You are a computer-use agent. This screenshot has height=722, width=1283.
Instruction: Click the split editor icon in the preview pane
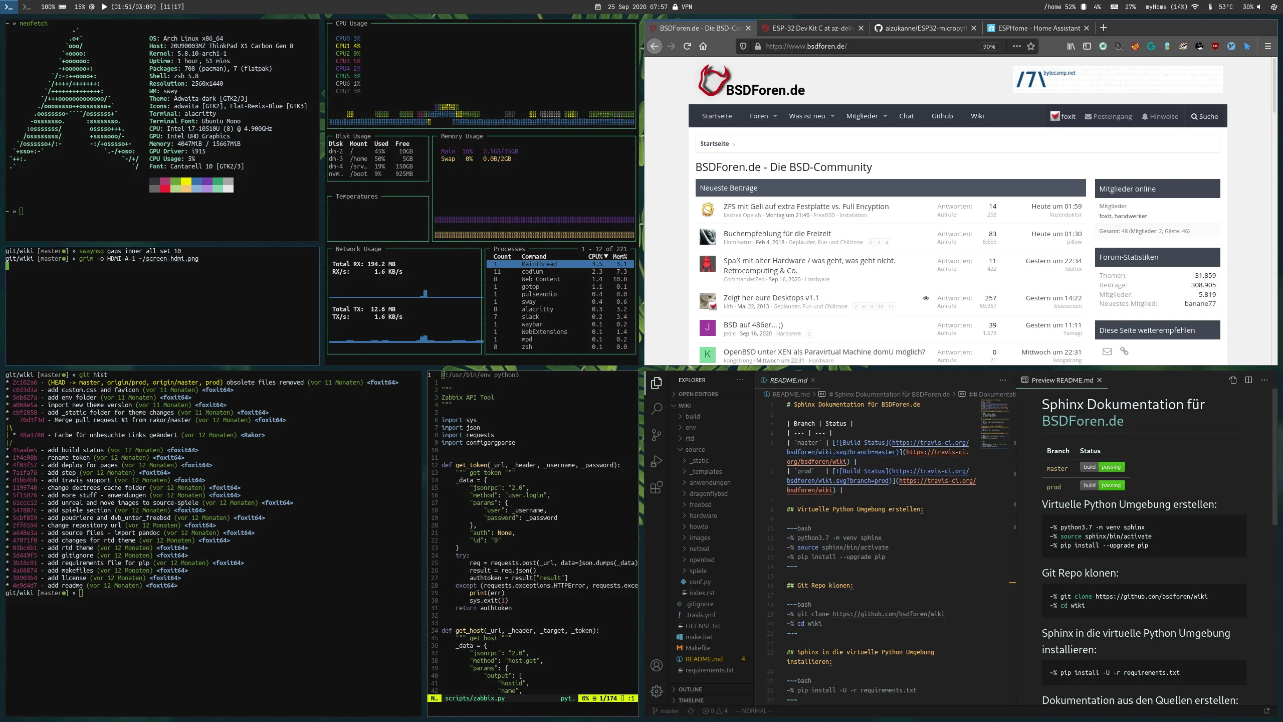click(x=1248, y=380)
